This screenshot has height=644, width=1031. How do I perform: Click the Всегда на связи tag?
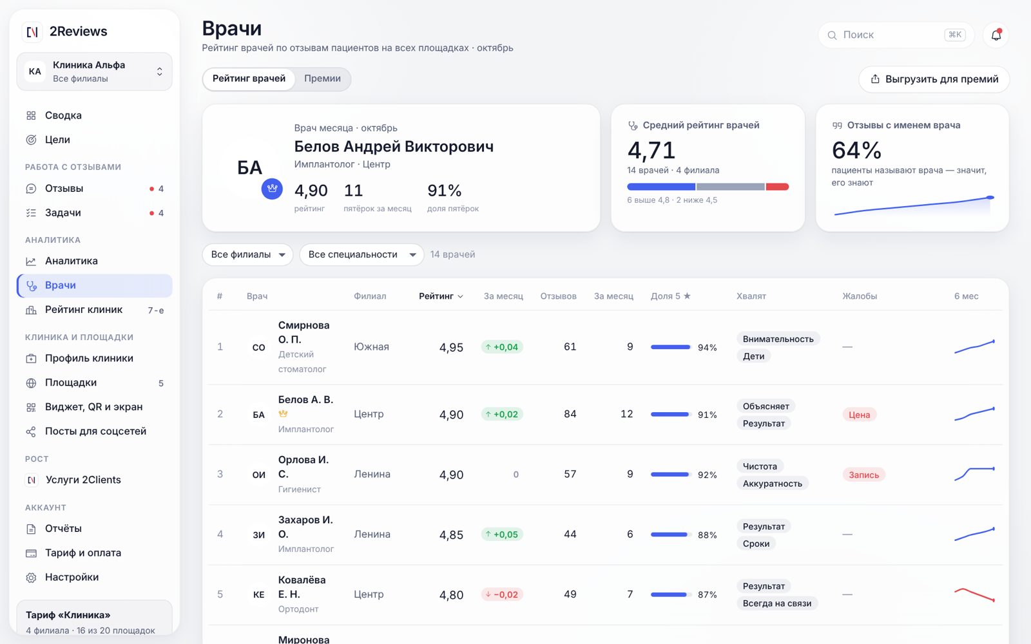point(776,603)
